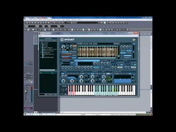Click the sample name field above the waveform
The image size is (176, 132).
click(98, 44)
